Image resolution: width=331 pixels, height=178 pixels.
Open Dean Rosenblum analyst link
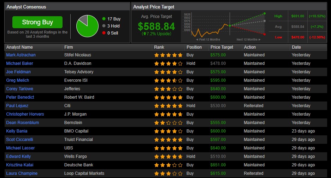[23, 122]
